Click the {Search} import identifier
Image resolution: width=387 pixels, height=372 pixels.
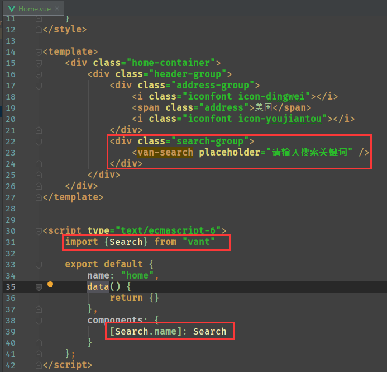click(x=126, y=242)
